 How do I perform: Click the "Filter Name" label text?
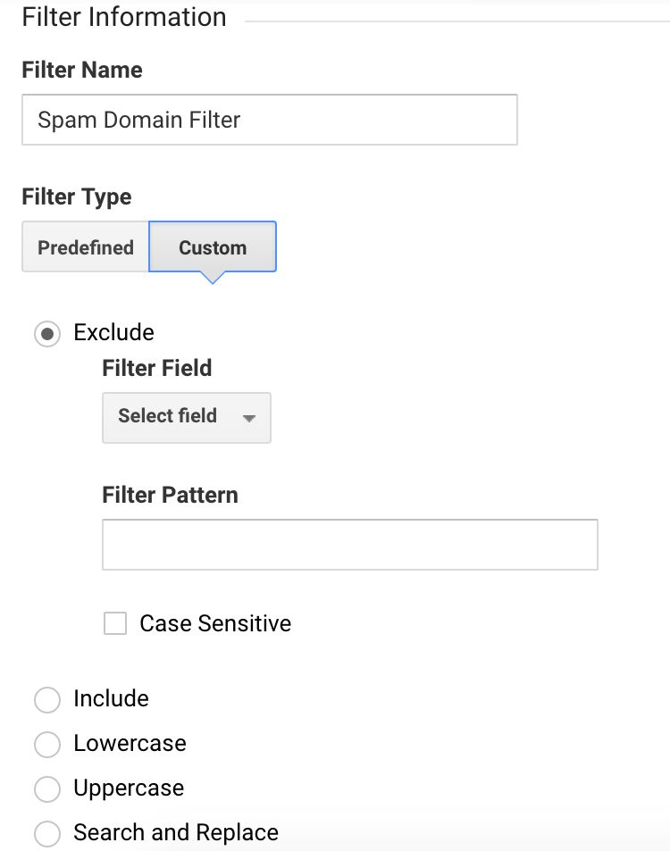click(x=81, y=70)
